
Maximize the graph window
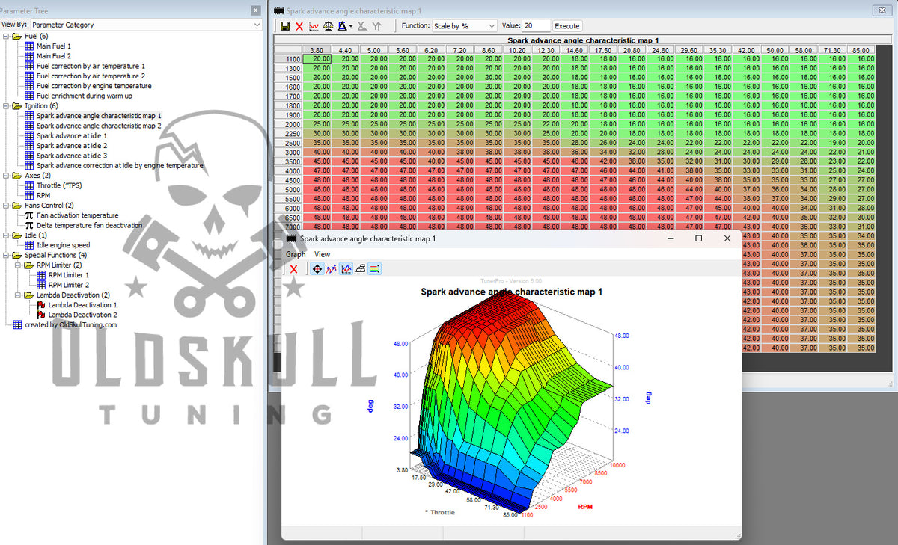(x=699, y=238)
